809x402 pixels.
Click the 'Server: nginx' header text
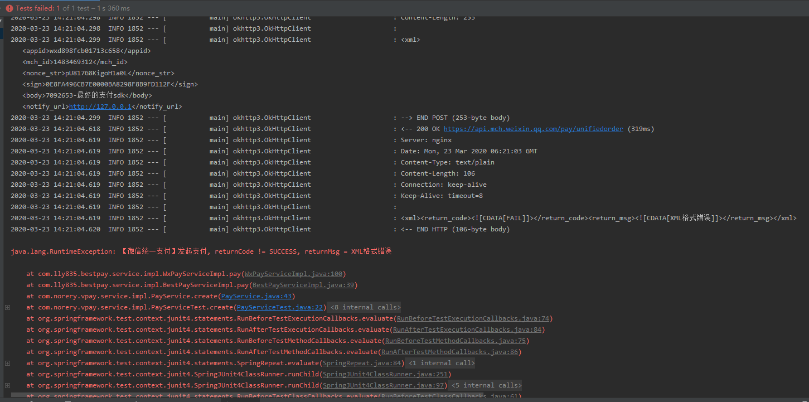click(x=426, y=140)
